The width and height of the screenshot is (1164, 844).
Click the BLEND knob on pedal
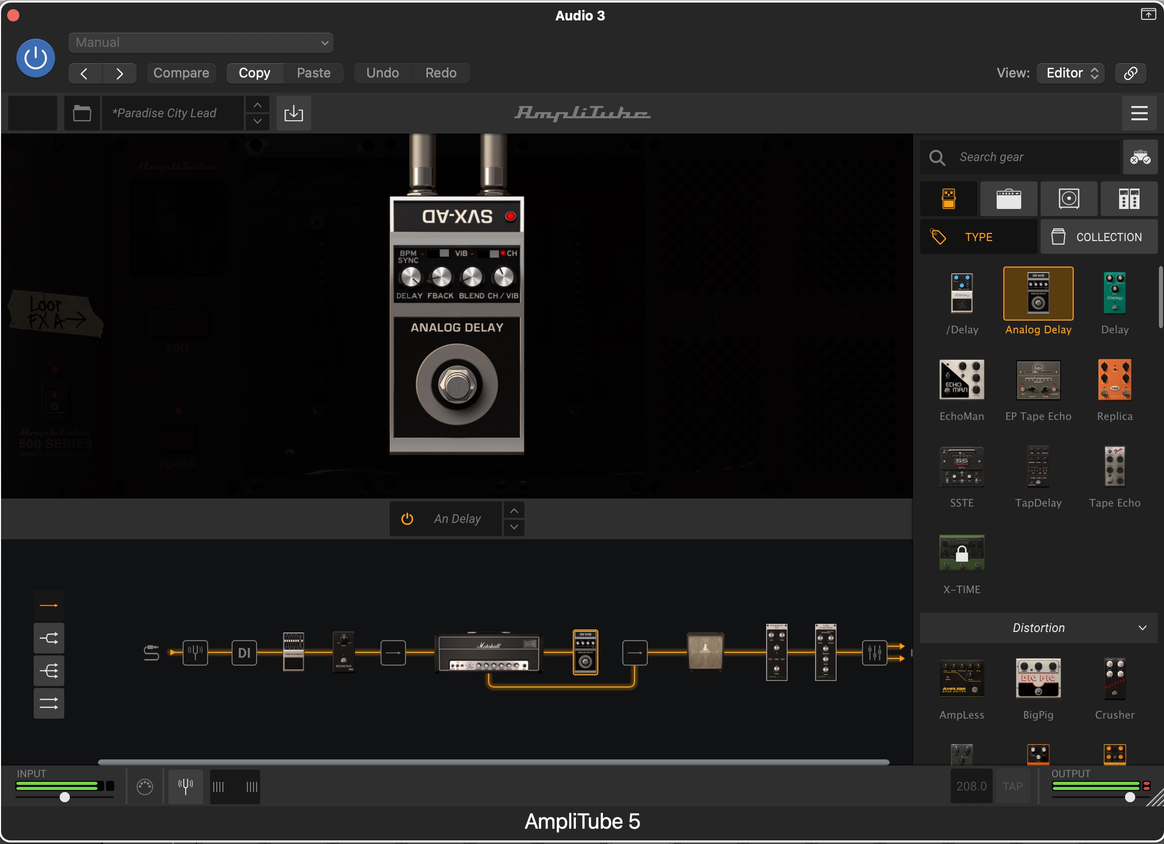coord(472,278)
